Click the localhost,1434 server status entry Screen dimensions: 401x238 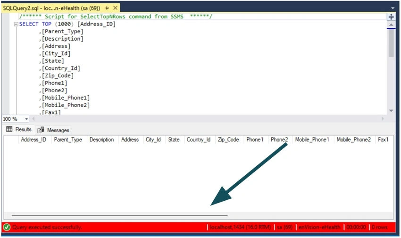coord(241,227)
